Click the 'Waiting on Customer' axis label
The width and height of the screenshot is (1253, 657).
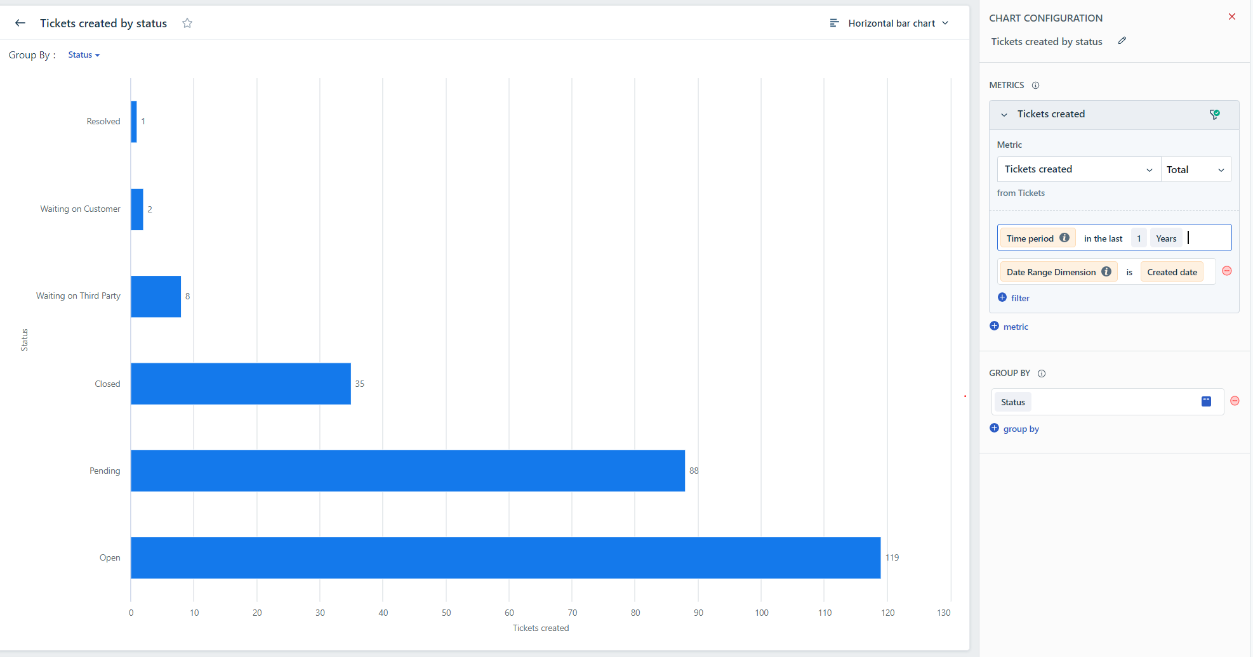point(80,209)
